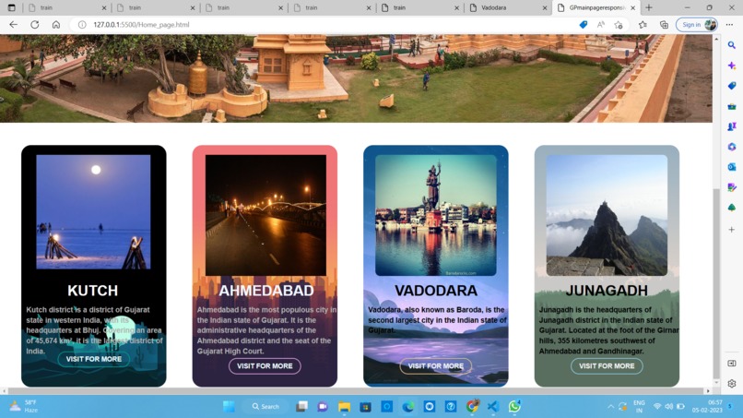Switch ENG IN input language
Image resolution: width=743 pixels, height=418 pixels.
pyautogui.click(x=639, y=407)
